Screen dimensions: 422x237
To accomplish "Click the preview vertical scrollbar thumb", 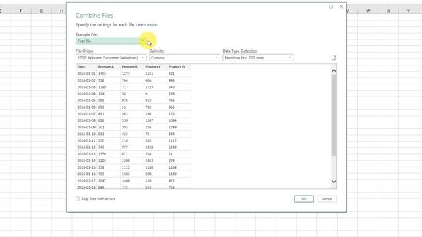I will [x=334, y=115].
